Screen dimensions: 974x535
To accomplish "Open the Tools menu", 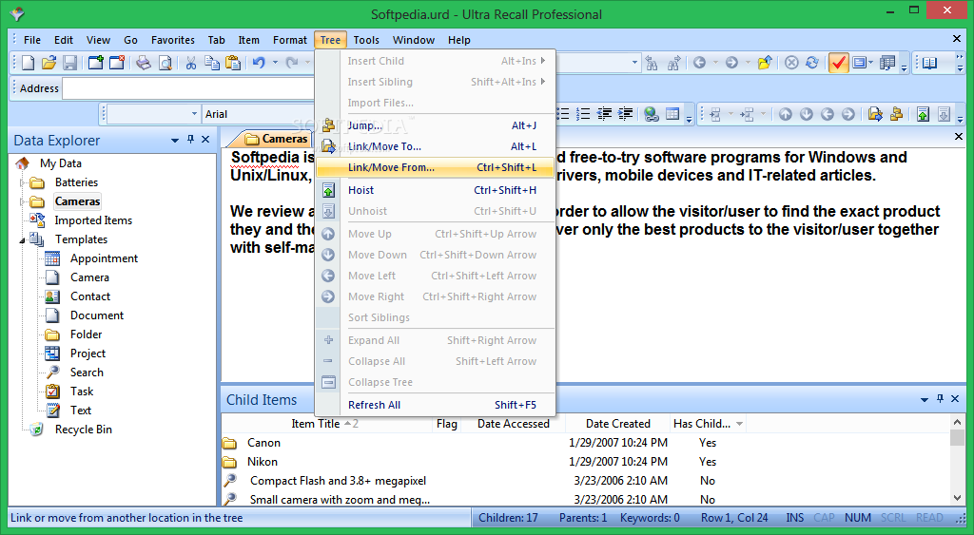I will tap(366, 40).
